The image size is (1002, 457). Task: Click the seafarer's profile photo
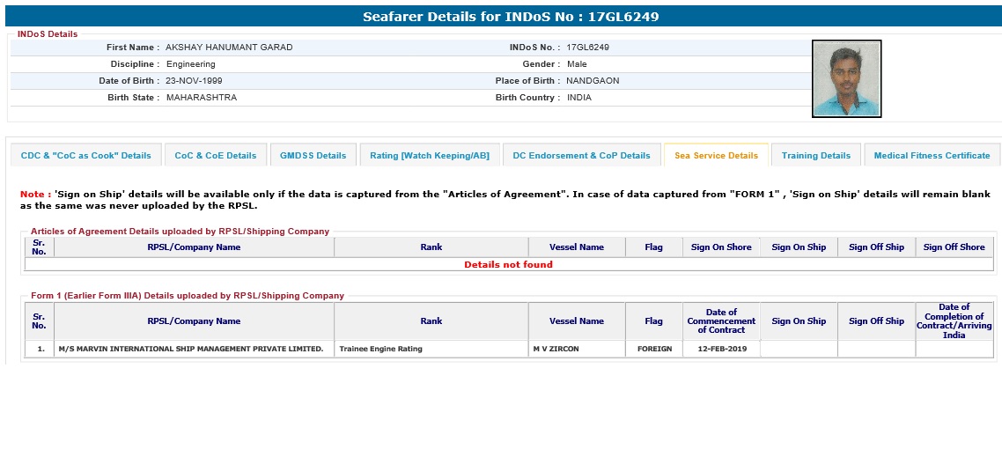[x=846, y=78]
